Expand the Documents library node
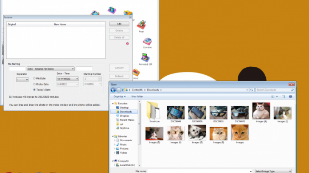309x173 pixels. [115, 140]
